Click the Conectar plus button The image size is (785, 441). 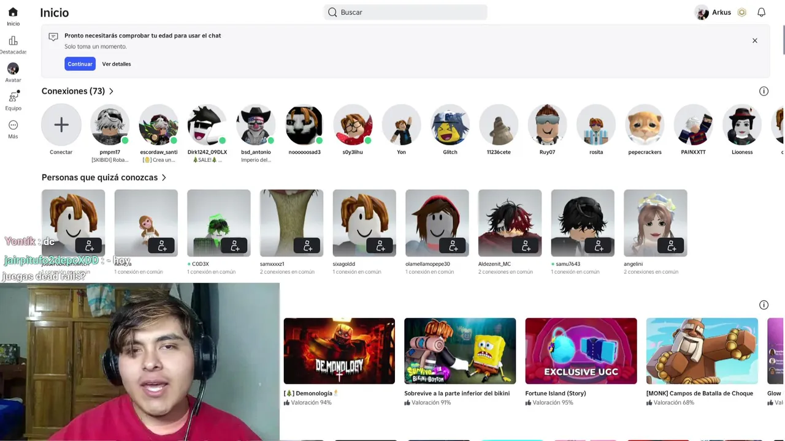tap(61, 125)
